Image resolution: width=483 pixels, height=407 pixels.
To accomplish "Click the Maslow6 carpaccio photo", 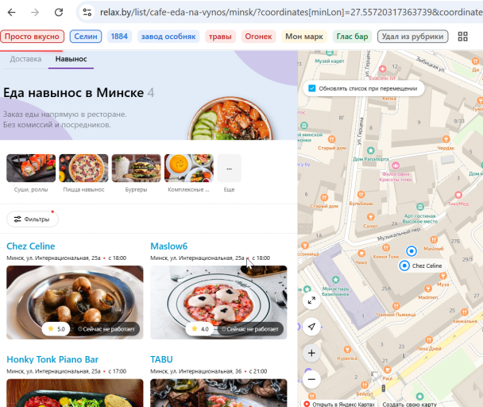I will pyautogui.click(x=218, y=302).
